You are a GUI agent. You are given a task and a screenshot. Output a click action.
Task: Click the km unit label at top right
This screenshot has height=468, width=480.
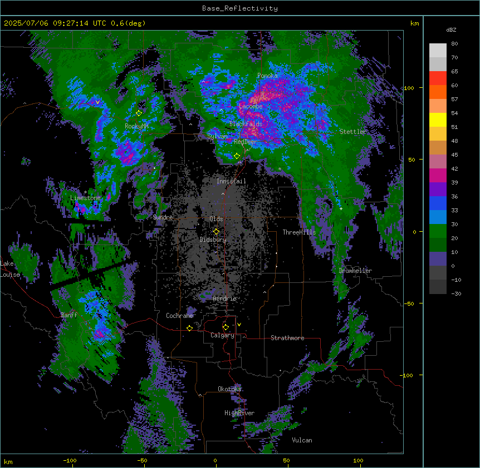[414, 23]
